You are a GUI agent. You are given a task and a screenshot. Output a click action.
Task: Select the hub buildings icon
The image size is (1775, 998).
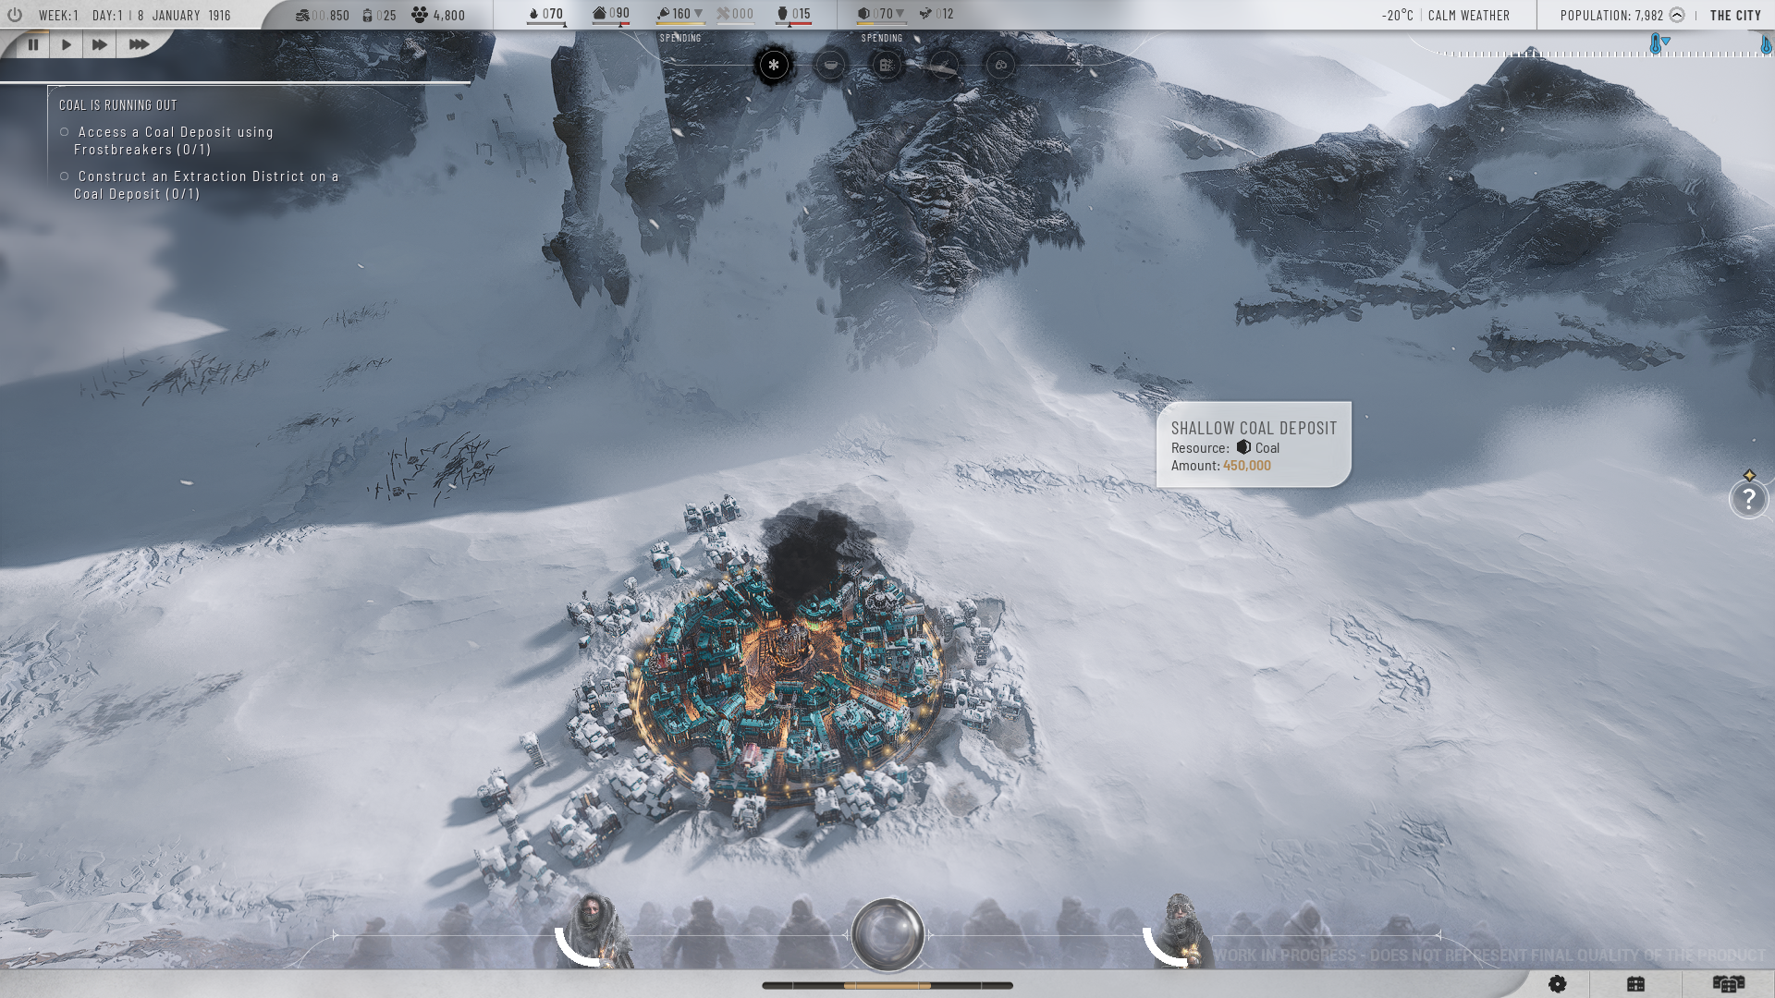(x=1000, y=65)
